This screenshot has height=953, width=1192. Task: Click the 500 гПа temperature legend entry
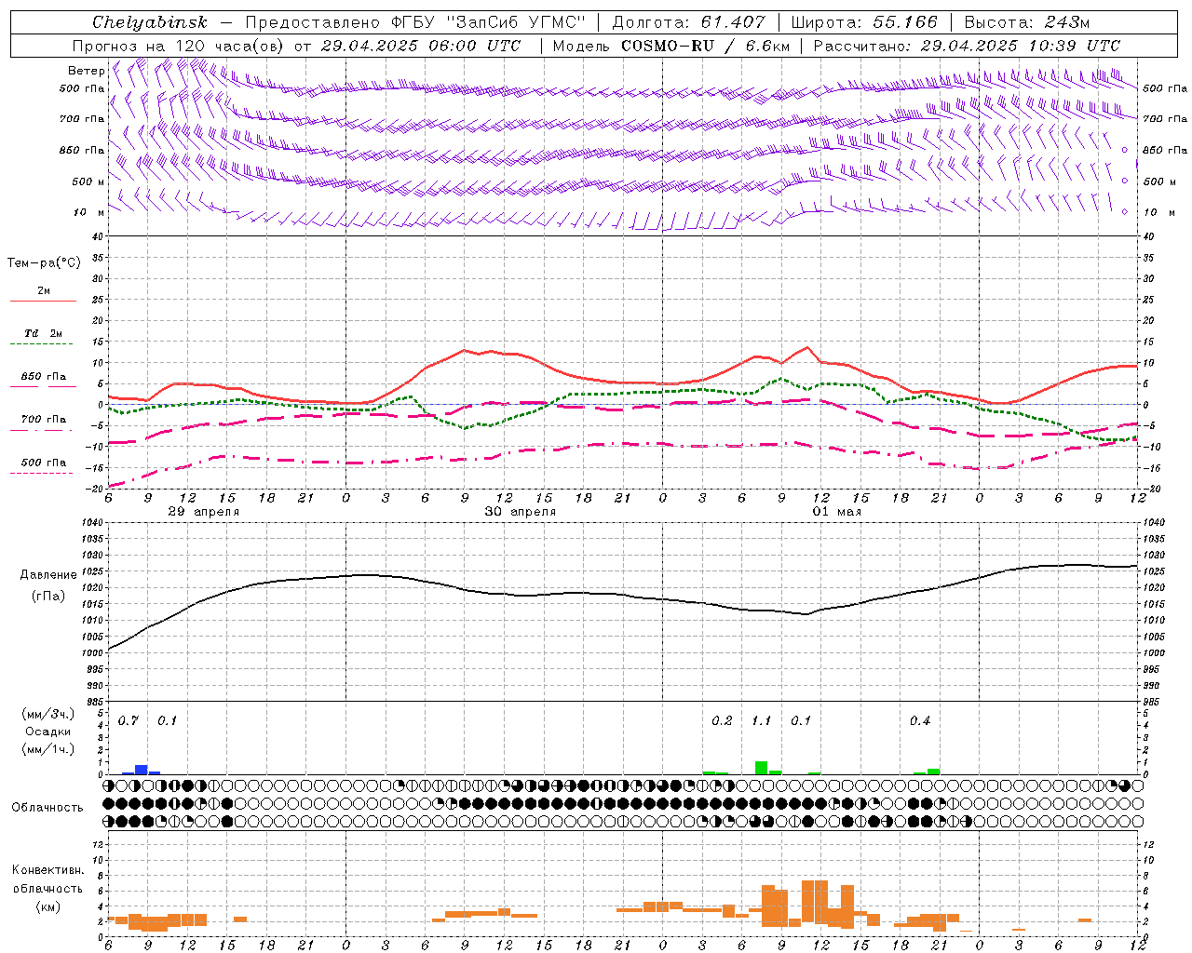(44, 463)
